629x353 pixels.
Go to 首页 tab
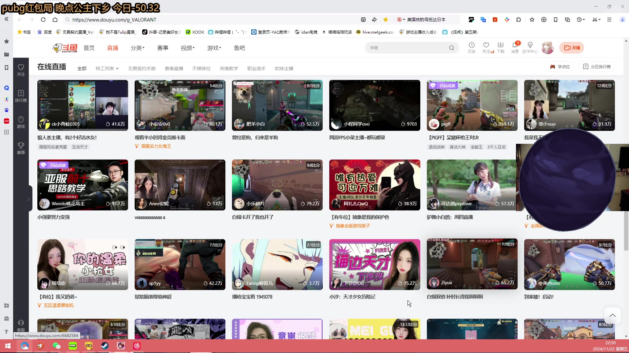pos(89,48)
